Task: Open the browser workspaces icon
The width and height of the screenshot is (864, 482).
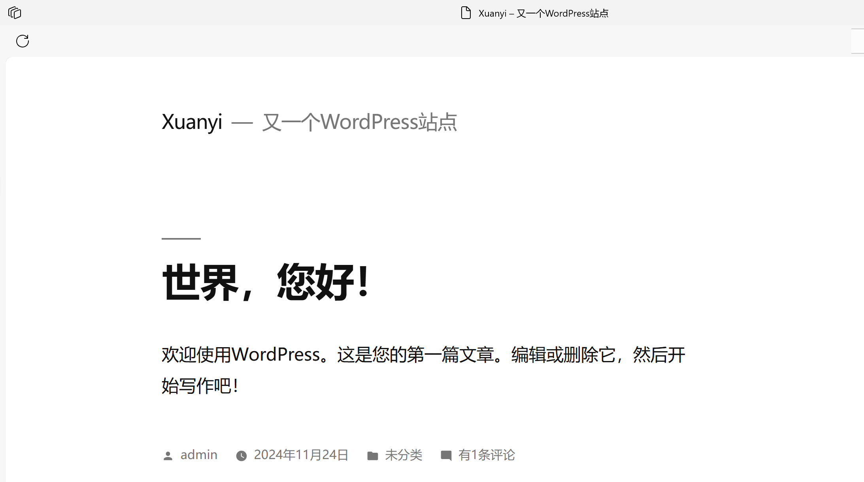Action: click(15, 13)
